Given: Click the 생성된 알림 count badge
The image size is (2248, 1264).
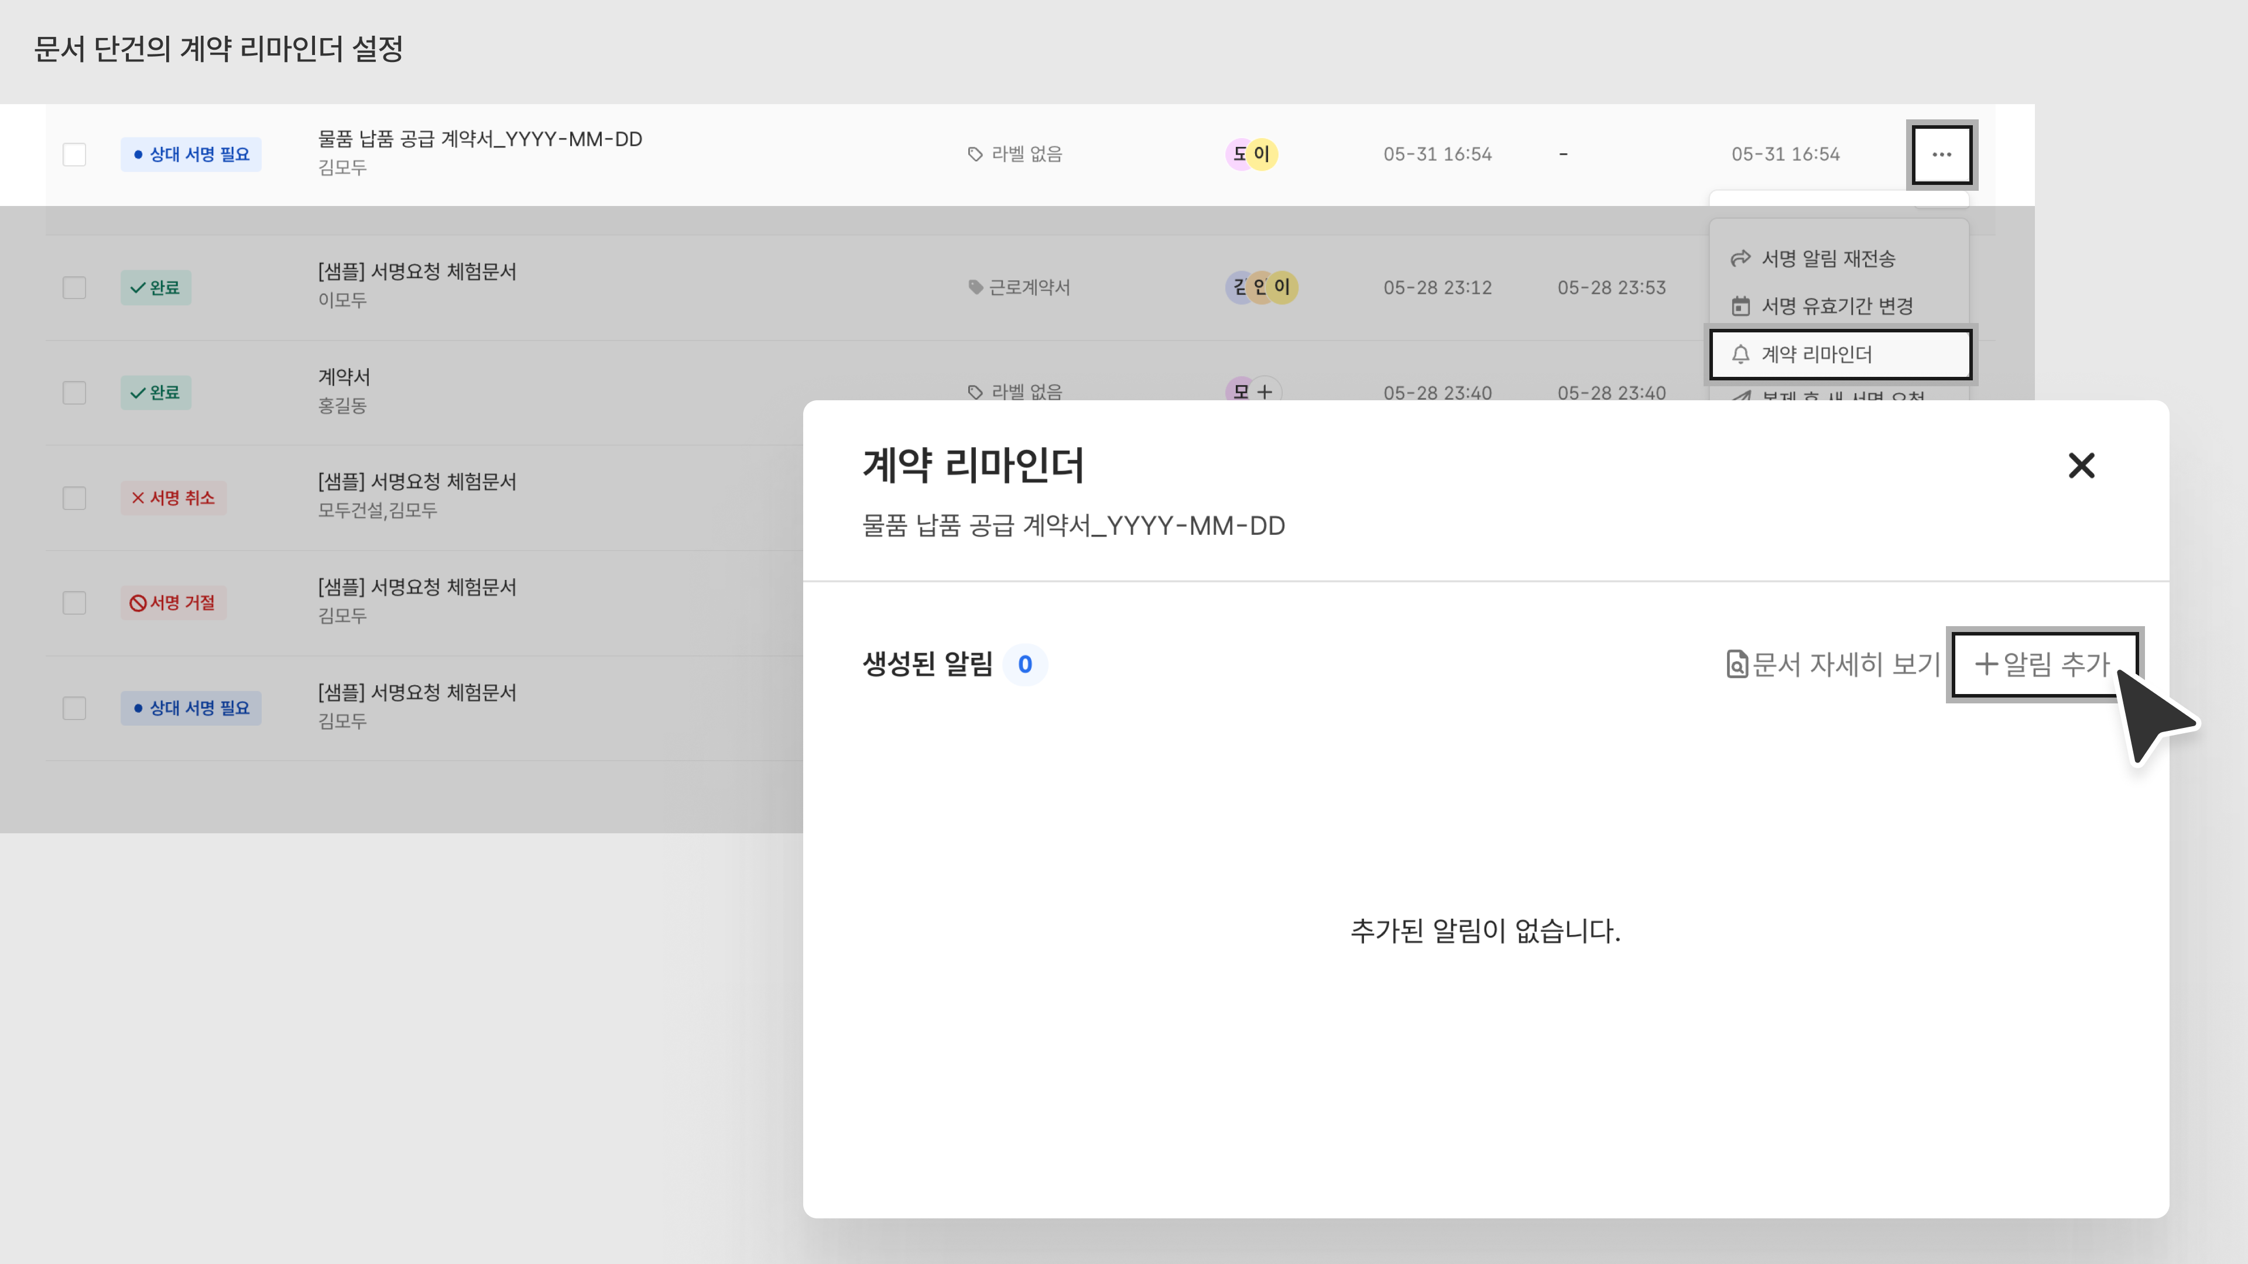Looking at the screenshot, I should (1024, 665).
